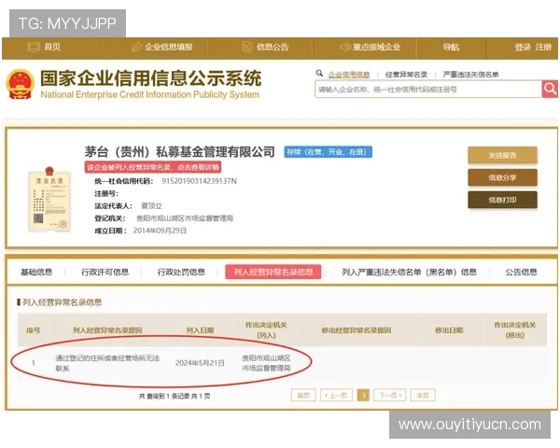The height and width of the screenshot is (448, 560).
Task: Select the 严重违法失信名单 search category
Action: [x=470, y=75]
